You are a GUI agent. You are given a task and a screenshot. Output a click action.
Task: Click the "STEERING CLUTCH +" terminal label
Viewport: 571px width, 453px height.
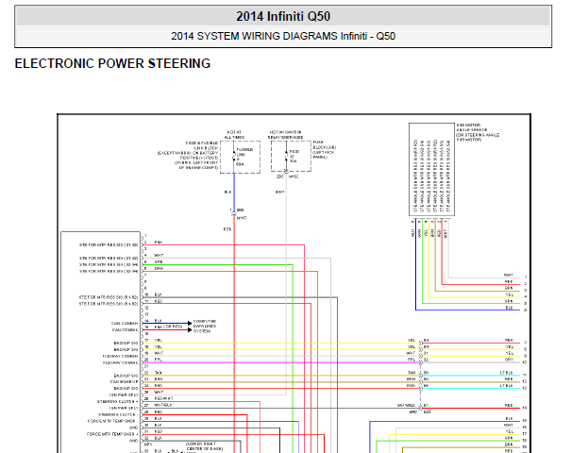click(118, 402)
